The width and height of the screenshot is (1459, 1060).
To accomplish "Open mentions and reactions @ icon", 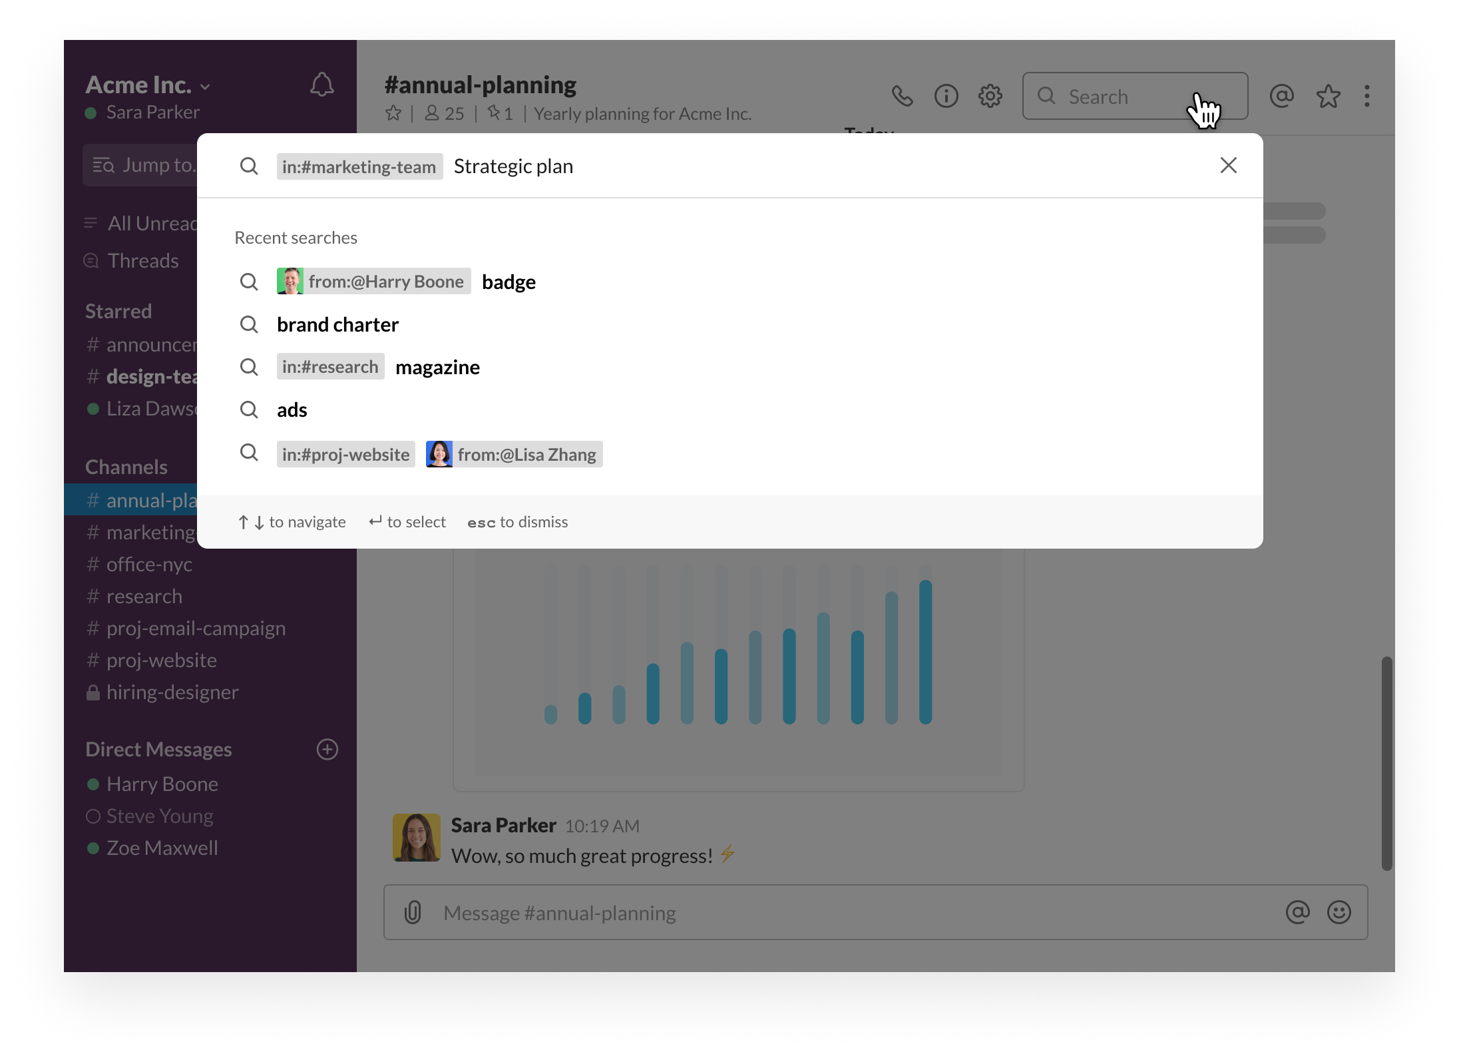I will pos(1281,97).
